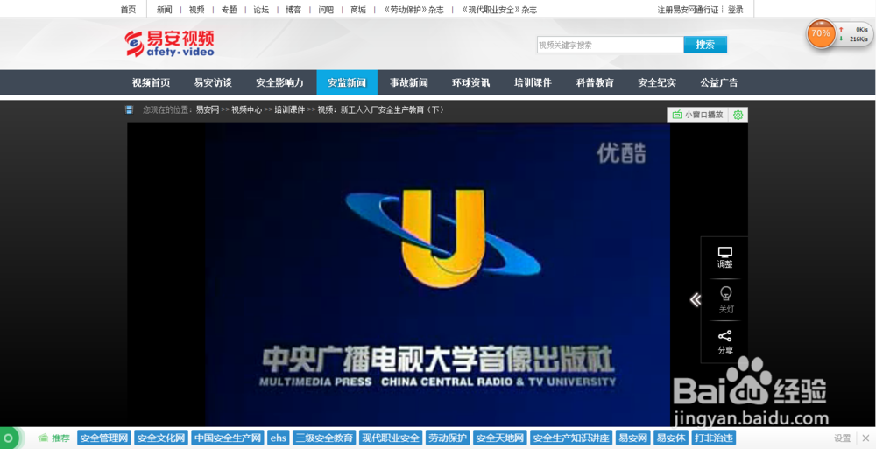Click the green circle icon on bottom bar
This screenshot has width=876, height=449.
coord(8,438)
